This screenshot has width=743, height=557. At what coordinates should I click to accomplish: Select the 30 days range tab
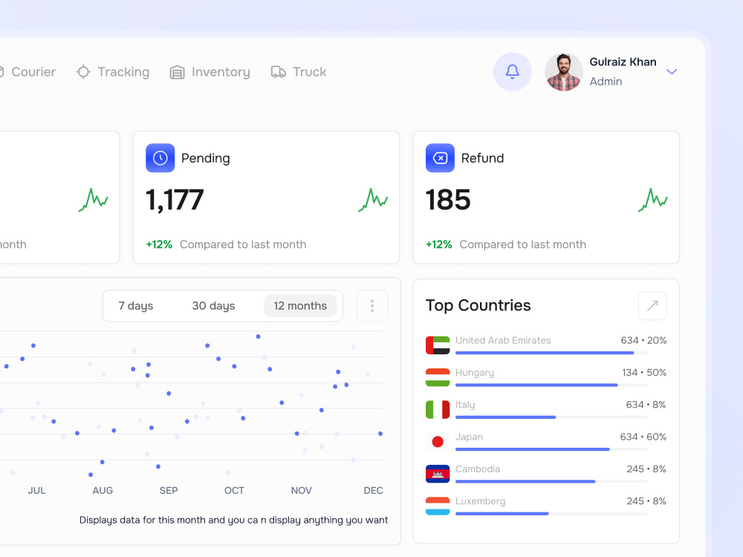213,306
